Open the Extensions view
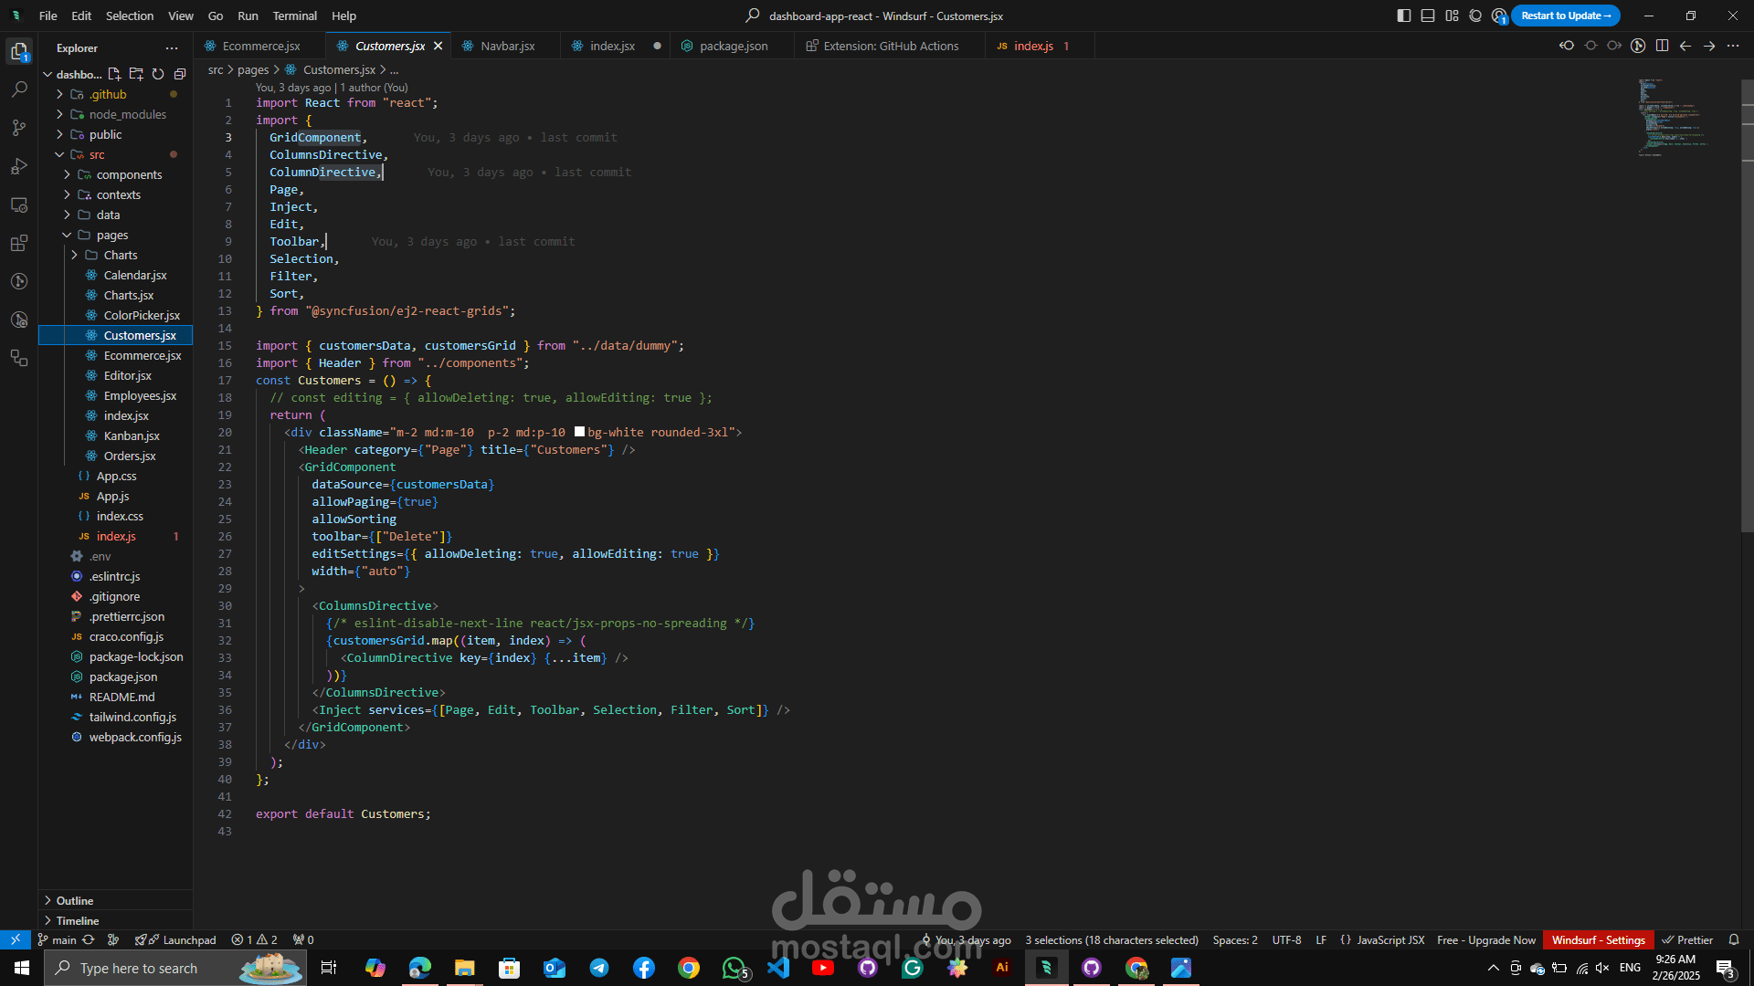The width and height of the screenshot is (1754, 986). 19,244
